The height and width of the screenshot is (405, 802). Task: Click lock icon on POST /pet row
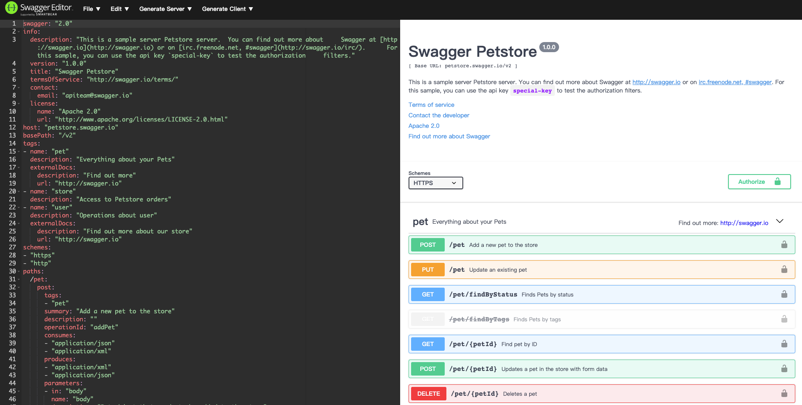(x=784, y=244)
